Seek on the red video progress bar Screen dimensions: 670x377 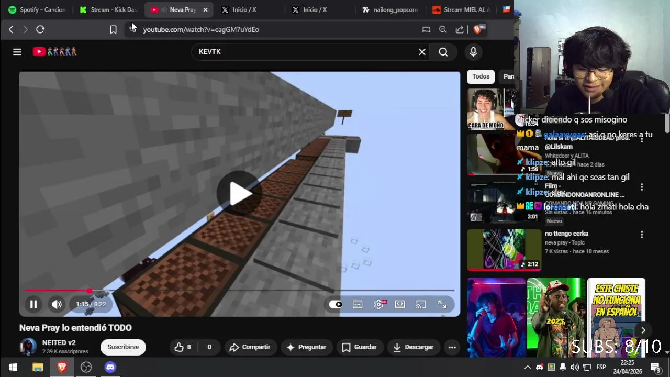click(x=240, y=290)
